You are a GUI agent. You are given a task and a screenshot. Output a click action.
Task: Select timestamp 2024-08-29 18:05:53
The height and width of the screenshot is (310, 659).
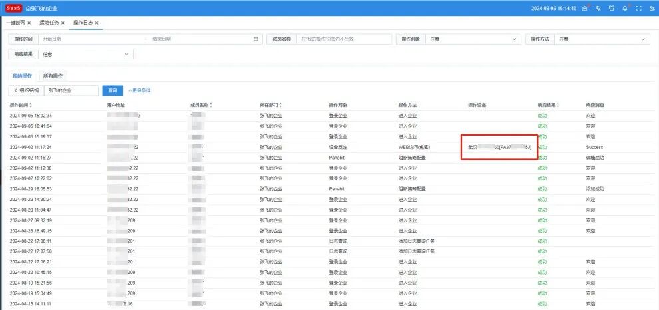point(31,189)
